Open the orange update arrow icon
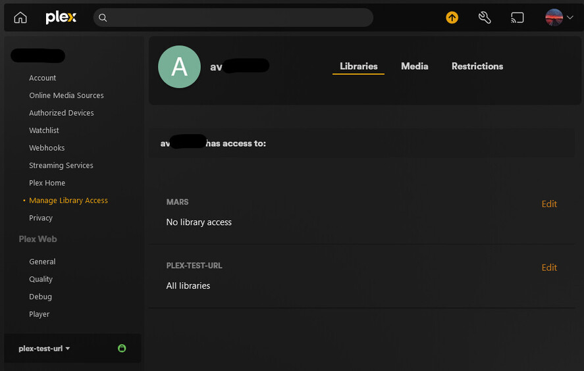Viewport: 584px width, 371px height. coord(452,18)
